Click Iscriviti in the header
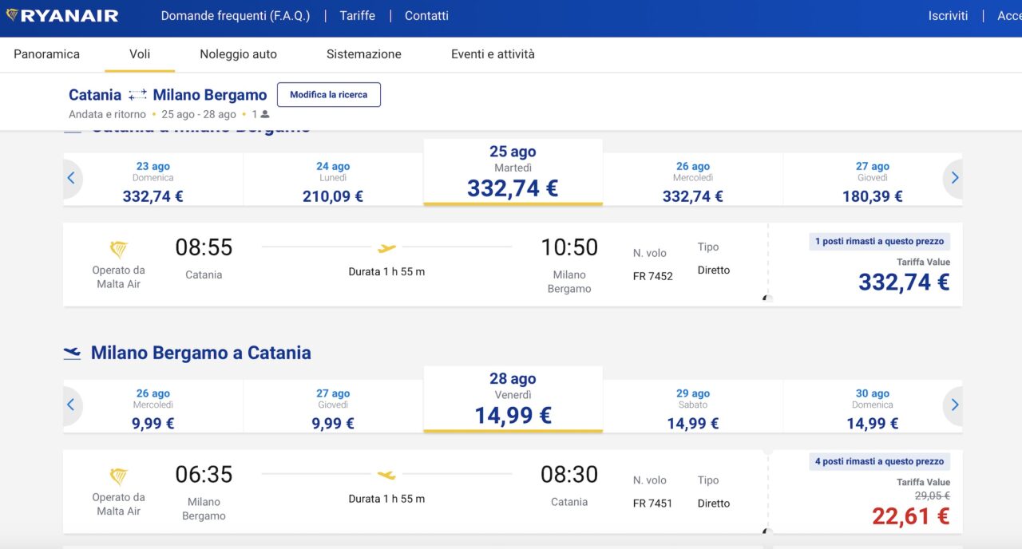 coord(948,16)
